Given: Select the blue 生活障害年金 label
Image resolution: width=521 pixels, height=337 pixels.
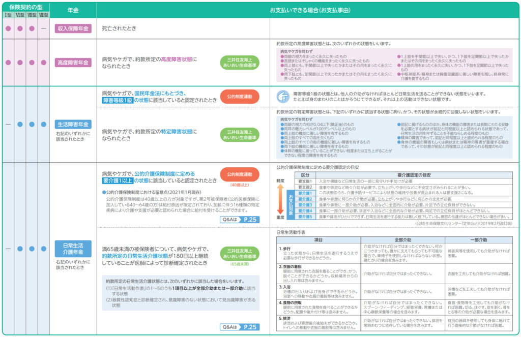Looking at the screenshot, I should 73,124.
